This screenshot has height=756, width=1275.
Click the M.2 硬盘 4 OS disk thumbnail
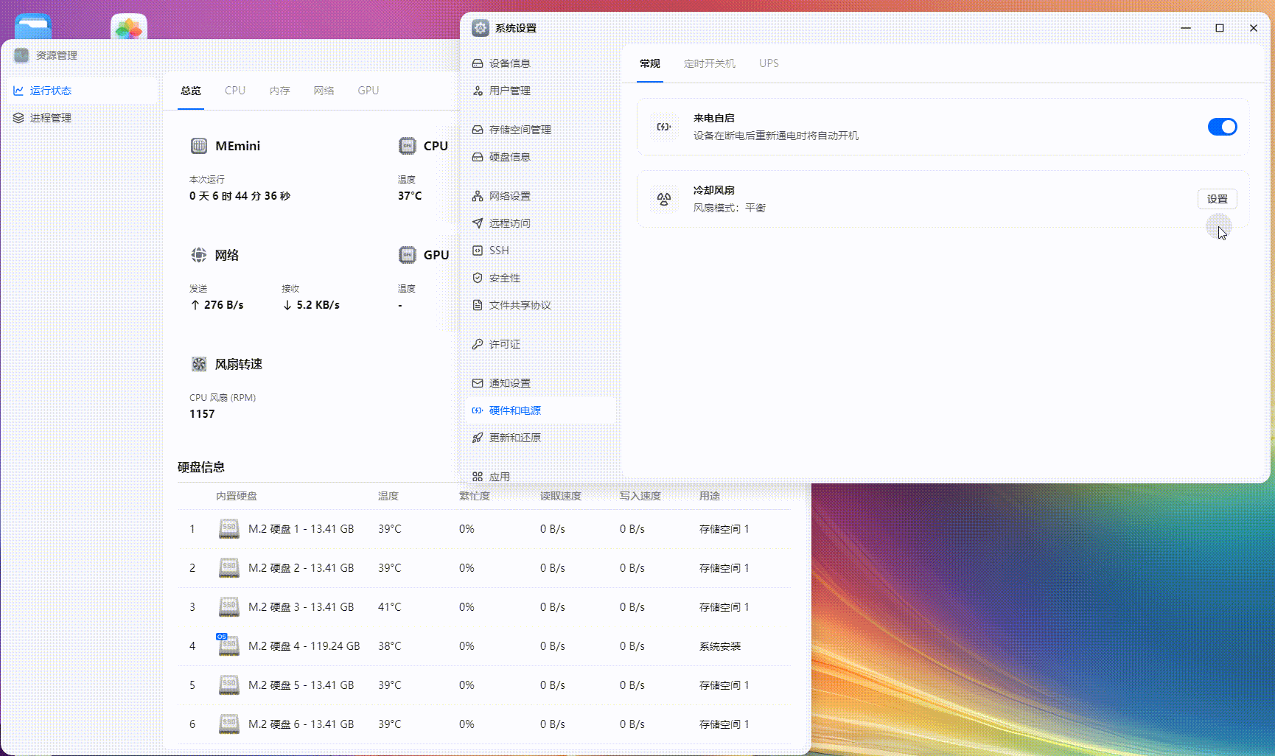coord(228,644)
